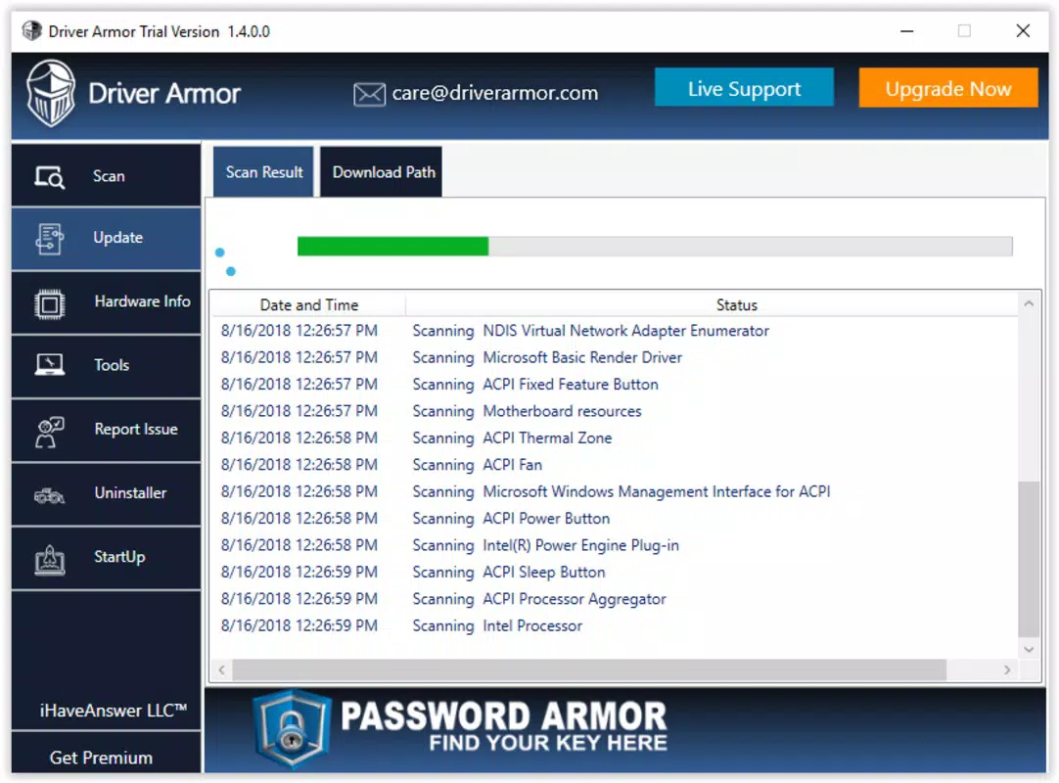Click the StartUp rocket icon
The width and height of the screenshot is (1059, 783).
click(x=49, y=560)
